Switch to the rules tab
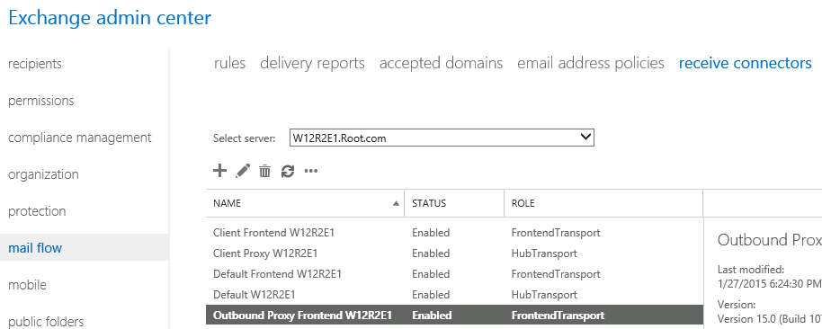822x329 pixels. click(229, 64)
